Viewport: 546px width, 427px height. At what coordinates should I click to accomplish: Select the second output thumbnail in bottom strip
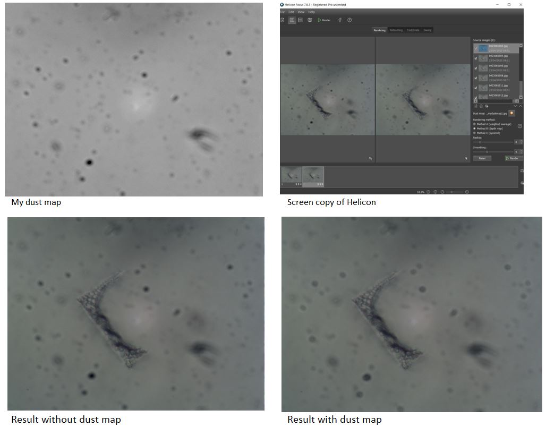pos(313,176)
